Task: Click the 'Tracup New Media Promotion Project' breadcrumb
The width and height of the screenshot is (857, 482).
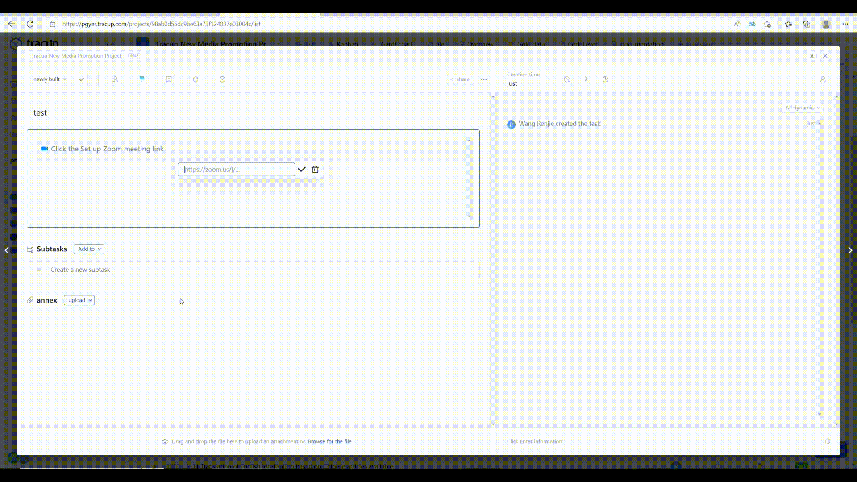Action: click(x=76, y=56)
